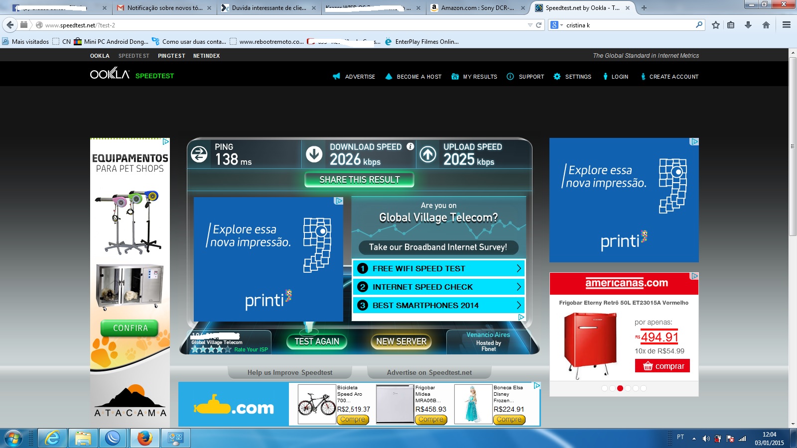Click the chevron on Best Smartphones 2014
The height and width of the screenshot is (448, 797).
pyautogui.click(x=519, y=305)
